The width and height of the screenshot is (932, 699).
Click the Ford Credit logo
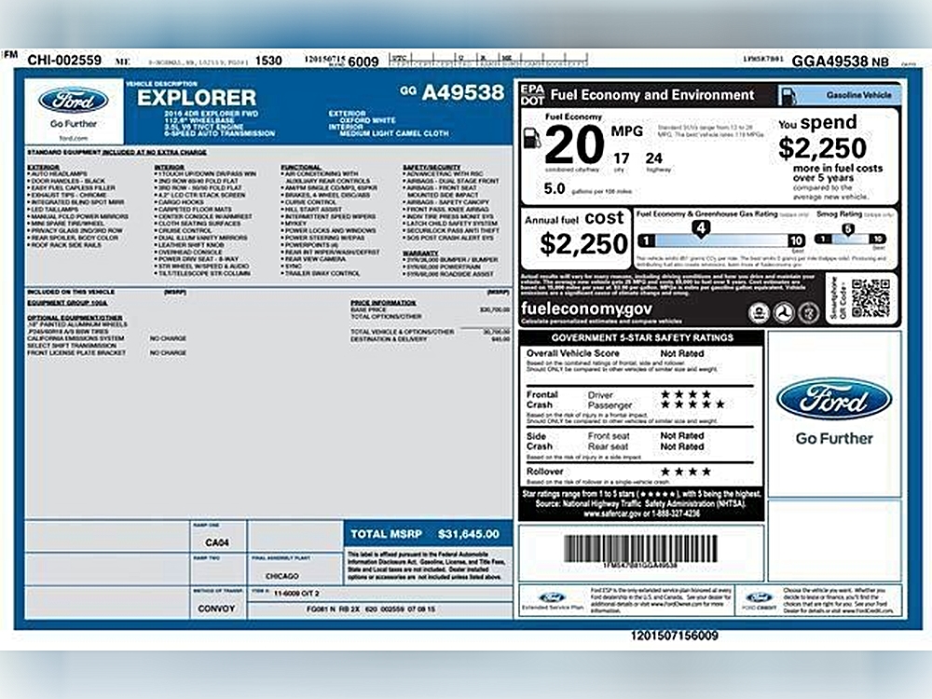click(759, 600)
